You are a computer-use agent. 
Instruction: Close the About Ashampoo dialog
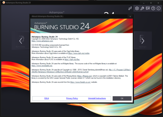pos(130,17)
